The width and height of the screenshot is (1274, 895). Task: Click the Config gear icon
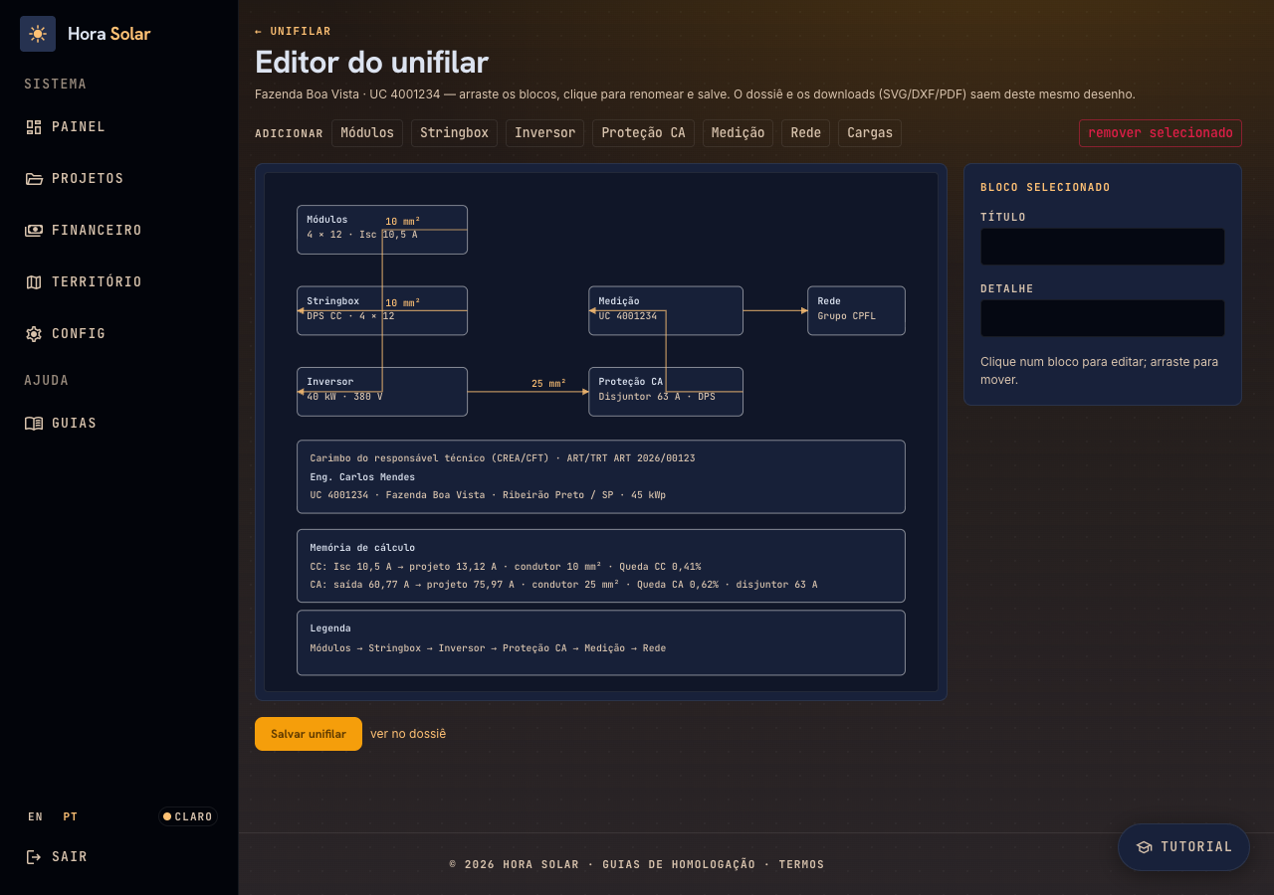pos(34,334)
